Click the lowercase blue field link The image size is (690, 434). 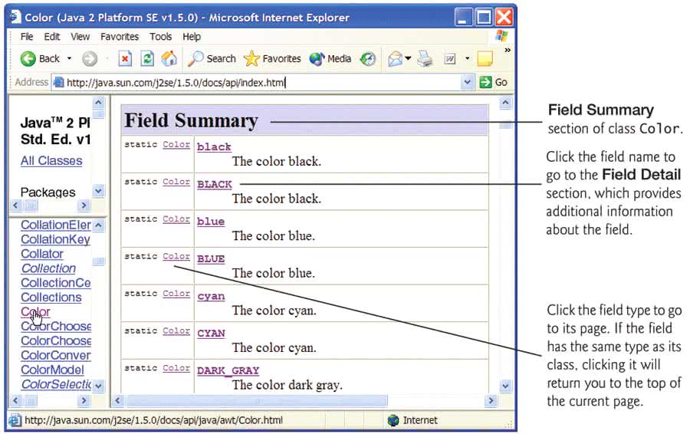click(x=211, y=222)
